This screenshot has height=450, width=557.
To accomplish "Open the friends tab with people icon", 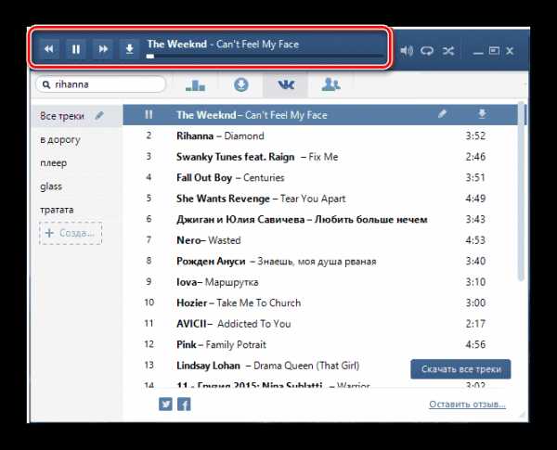I will coord(330,84).
